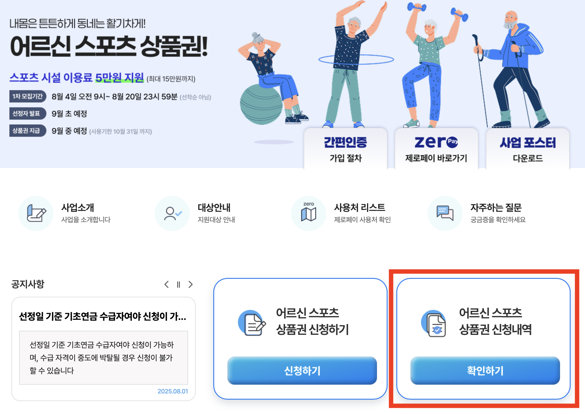Screen dimensions: 585x414
Task: Open the 사업소개 pencil-and-paper icon
Action: pyautogui.click(x=36, y=213)
